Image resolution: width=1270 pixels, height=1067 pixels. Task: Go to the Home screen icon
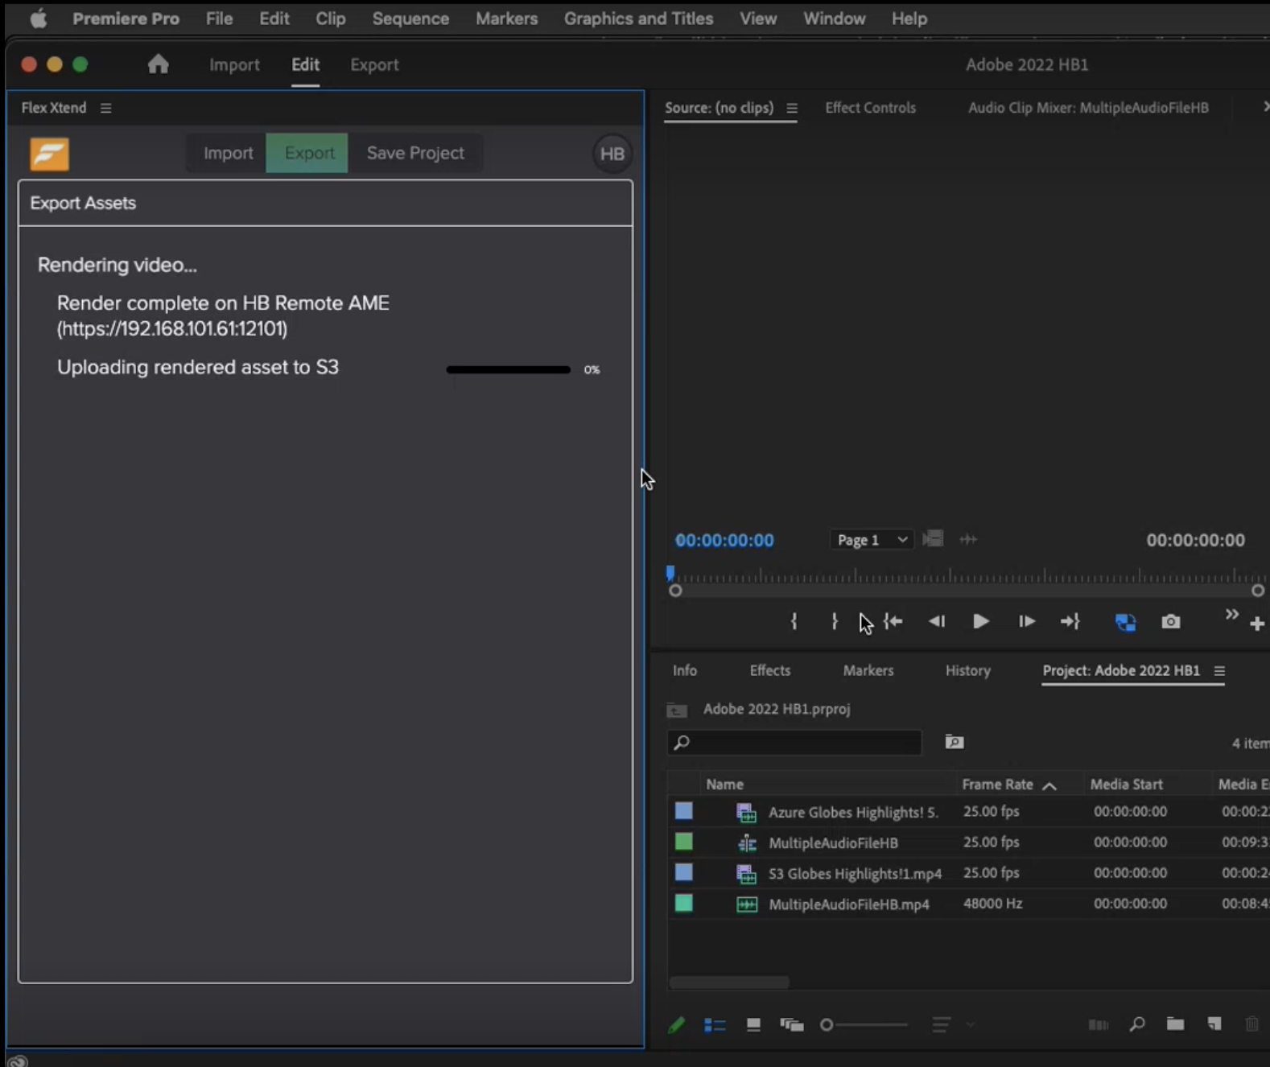(158, 64)
